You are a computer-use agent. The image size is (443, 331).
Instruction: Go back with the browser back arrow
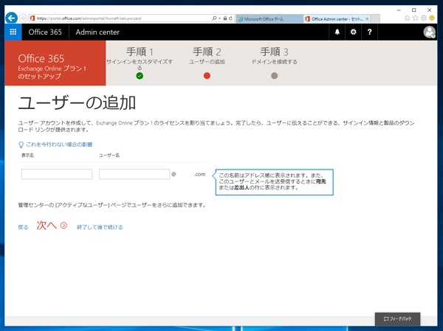tap(11, 18)
